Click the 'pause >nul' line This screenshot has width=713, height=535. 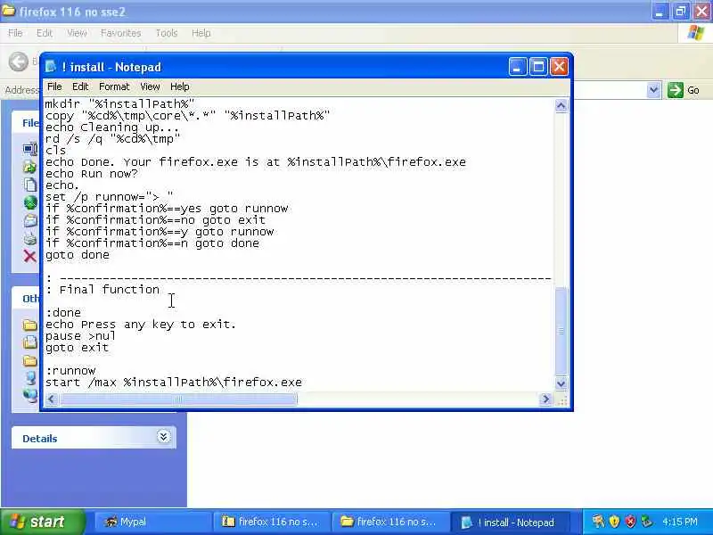(80, 336)
